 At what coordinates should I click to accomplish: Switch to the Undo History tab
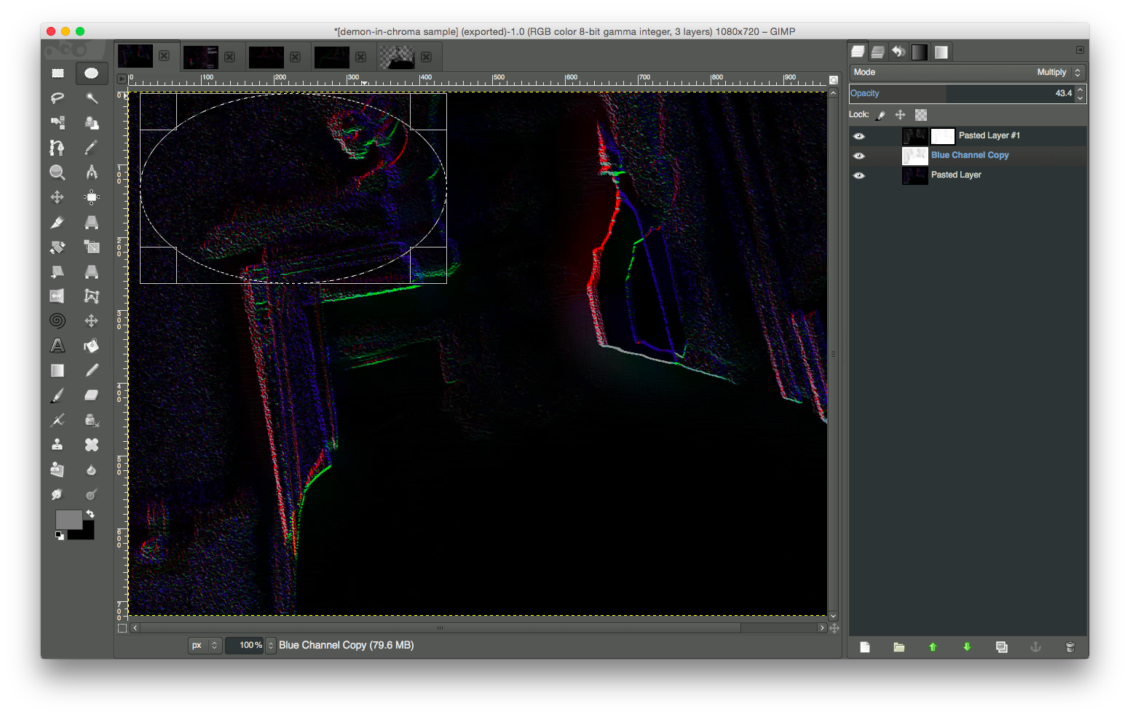coord(899,52)
